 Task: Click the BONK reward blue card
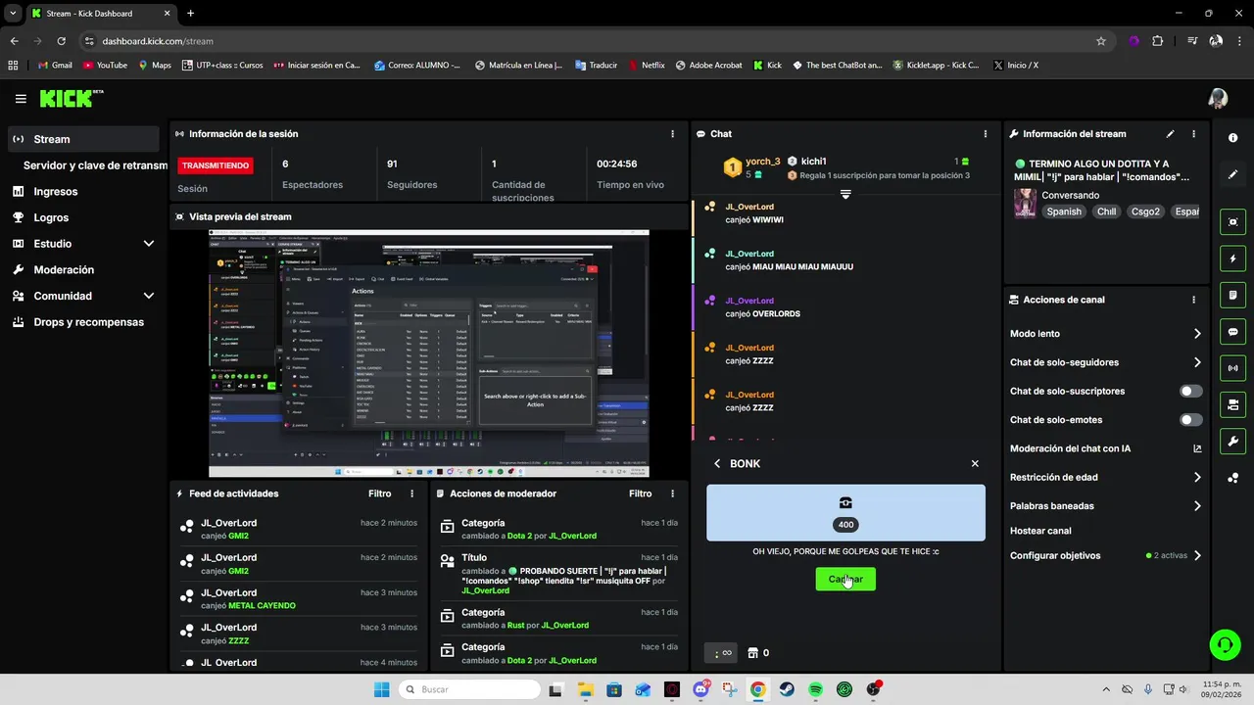point(845,512)
